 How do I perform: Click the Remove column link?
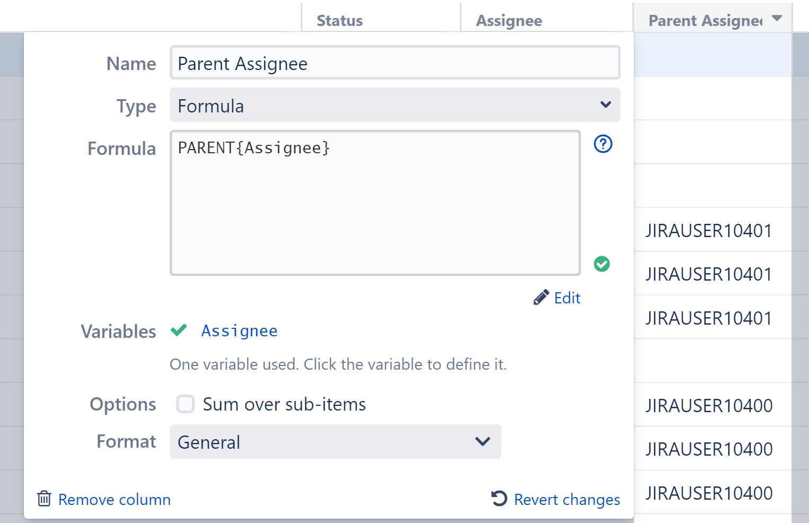click(115, 499)
